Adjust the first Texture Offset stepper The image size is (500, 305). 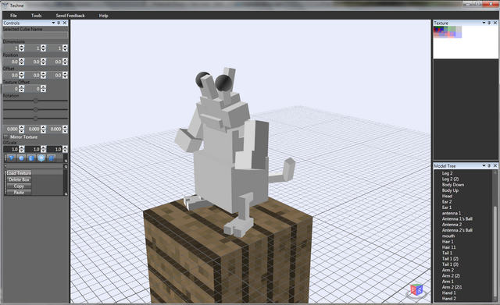pyautogui.click(x=22, y=89)
